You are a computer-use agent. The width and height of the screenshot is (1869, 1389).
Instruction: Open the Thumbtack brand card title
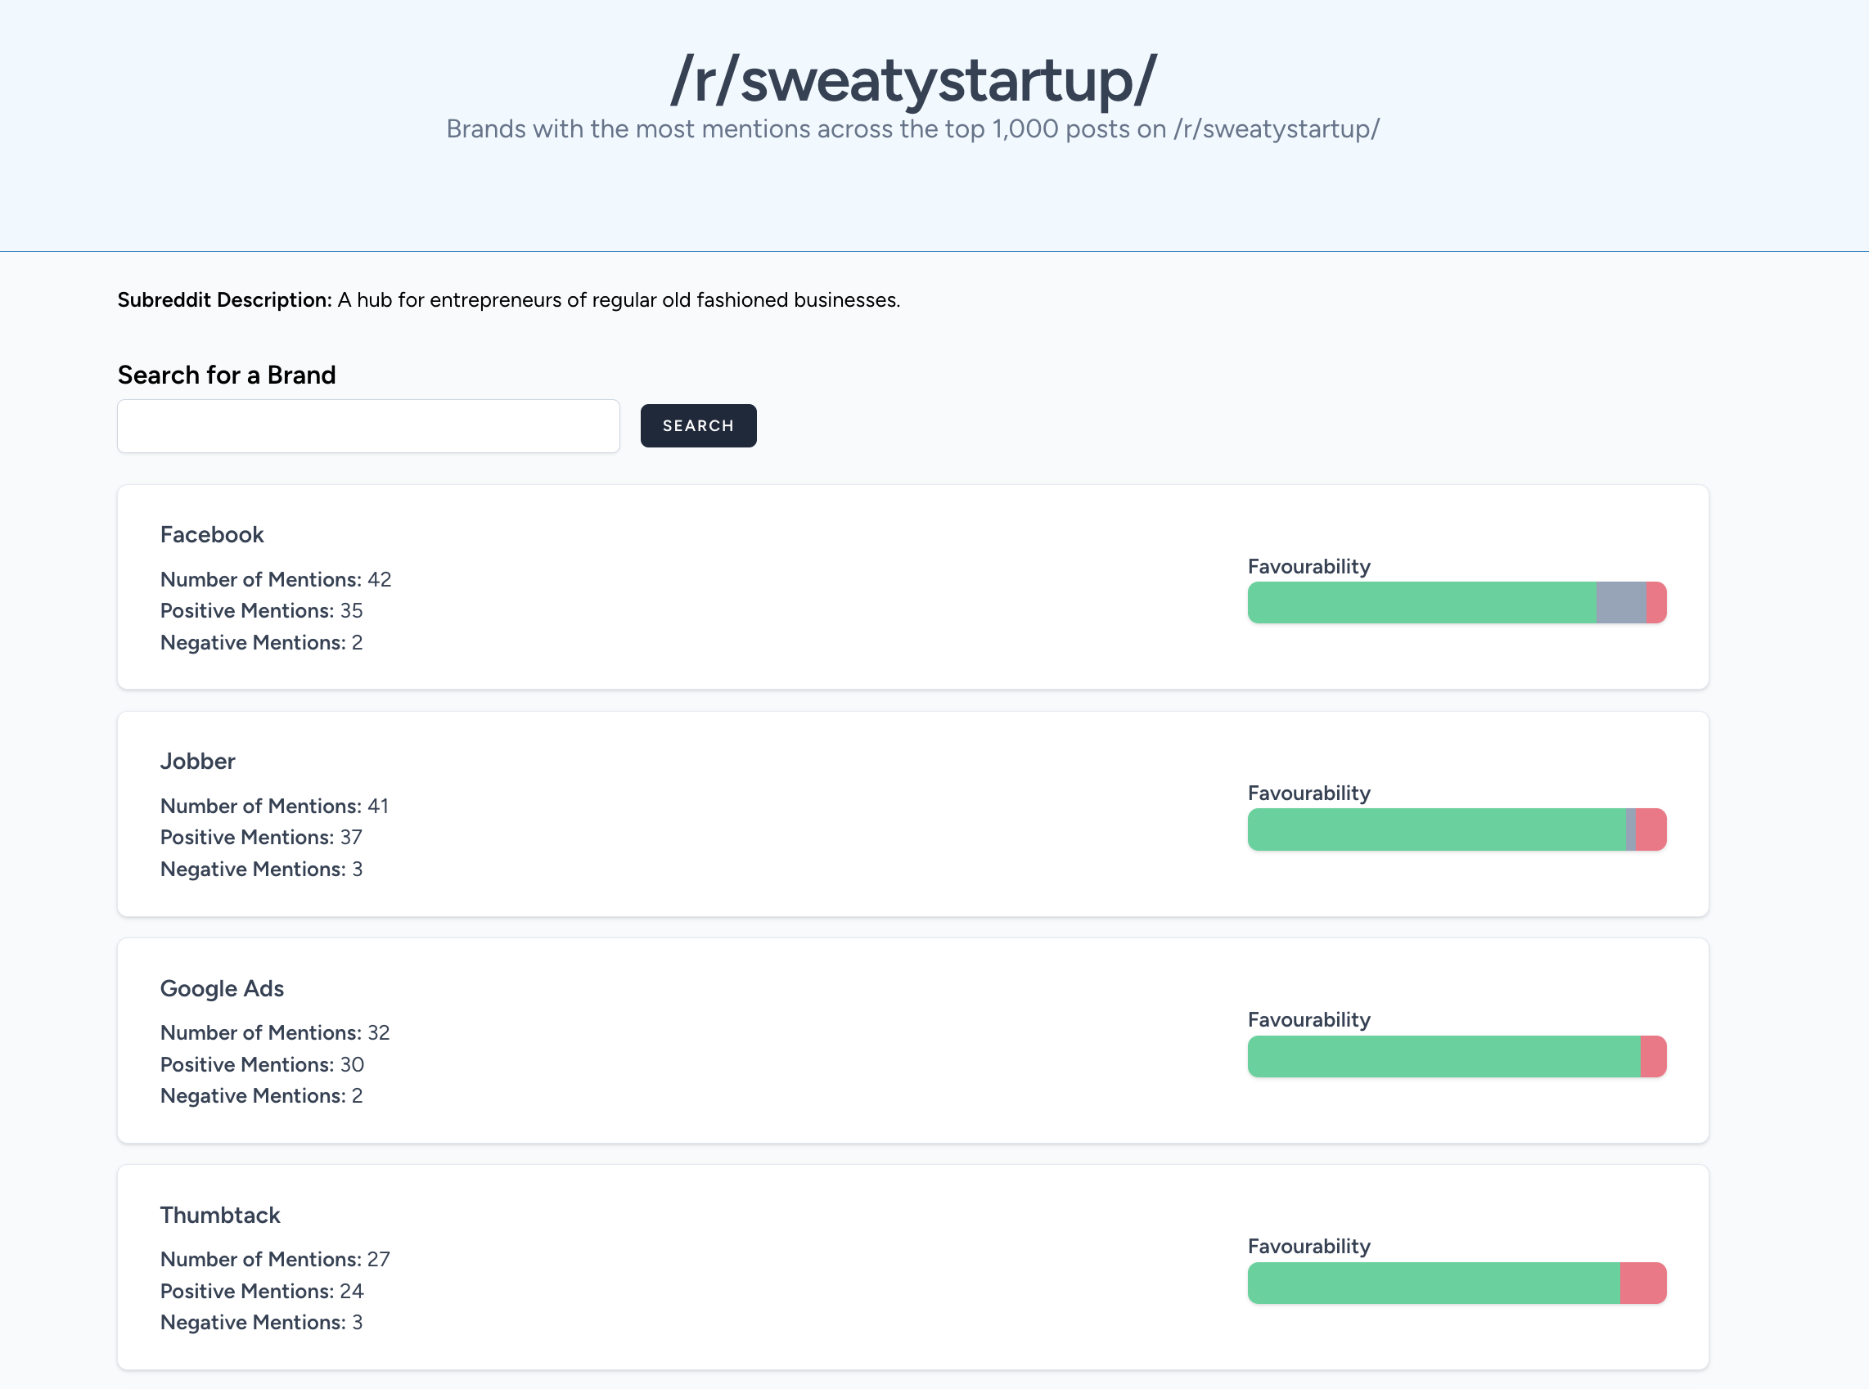point(220,1215)
